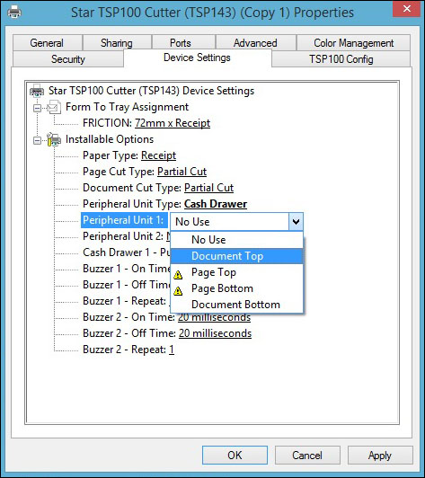This screenshot has height=478, width=425.
Task: Click the Peripheral Unit Type Cash Drawer value
Action: click(216, 204)
